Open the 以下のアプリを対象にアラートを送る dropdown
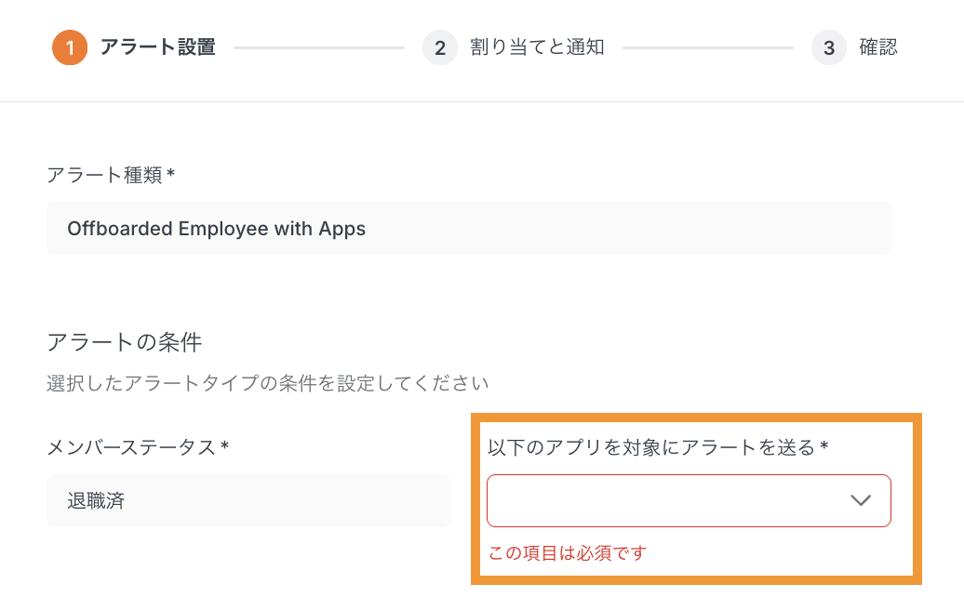964x597 pixels. pyautogui.click(x=689, y=500)
